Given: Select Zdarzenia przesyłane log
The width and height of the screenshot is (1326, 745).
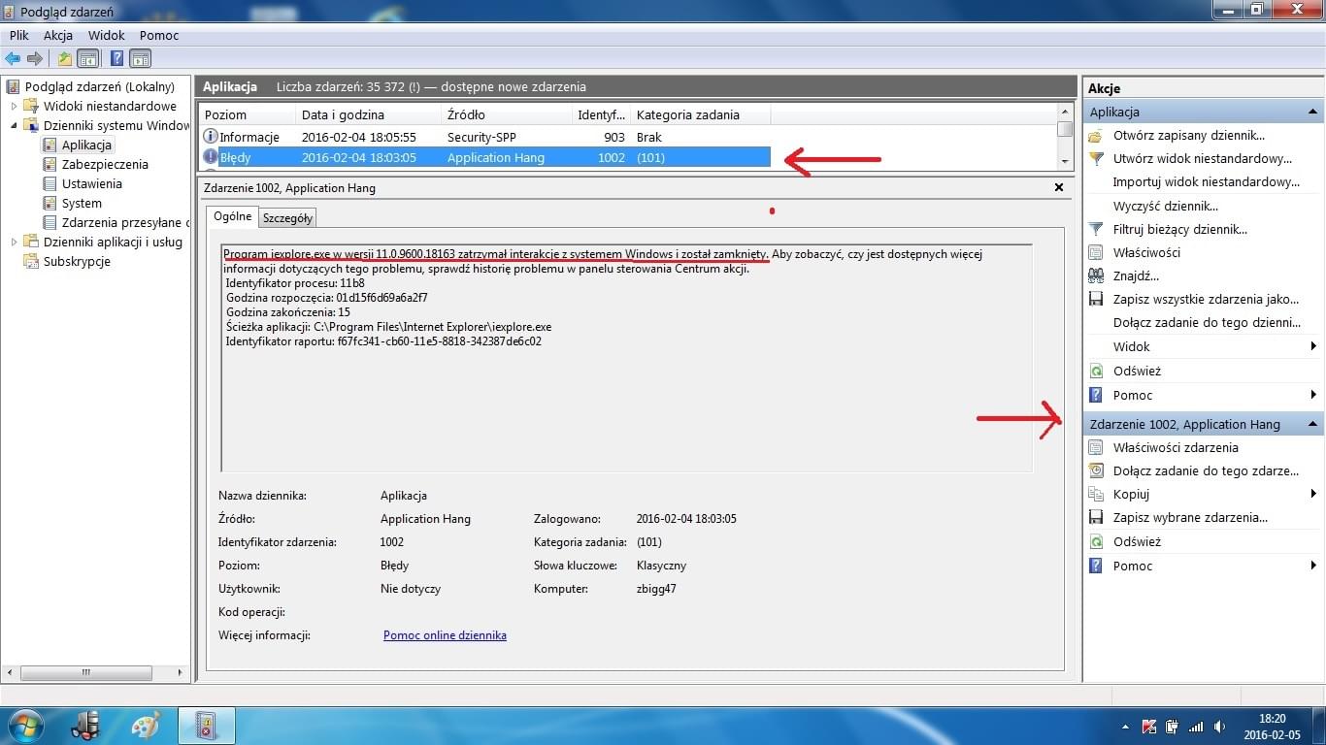Looking at the screenshot, I should (x=125, y=222).
